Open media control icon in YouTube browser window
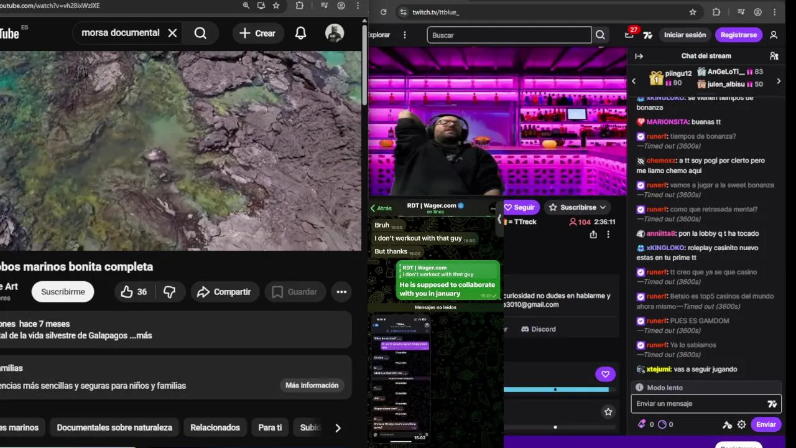The image size is (796, 448). point(323,6)
